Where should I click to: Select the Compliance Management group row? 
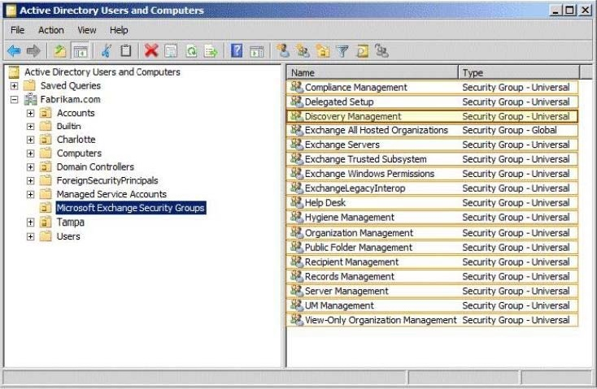(432, 87)
